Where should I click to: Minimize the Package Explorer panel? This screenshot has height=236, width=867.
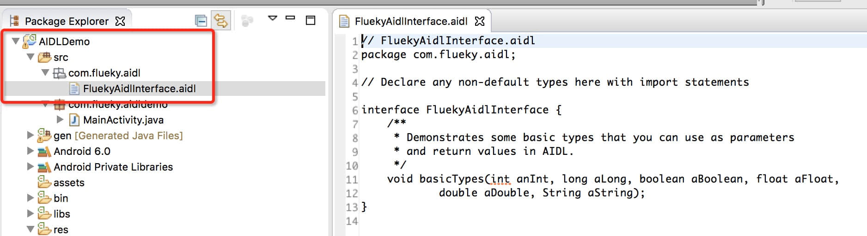click(290, 18)
